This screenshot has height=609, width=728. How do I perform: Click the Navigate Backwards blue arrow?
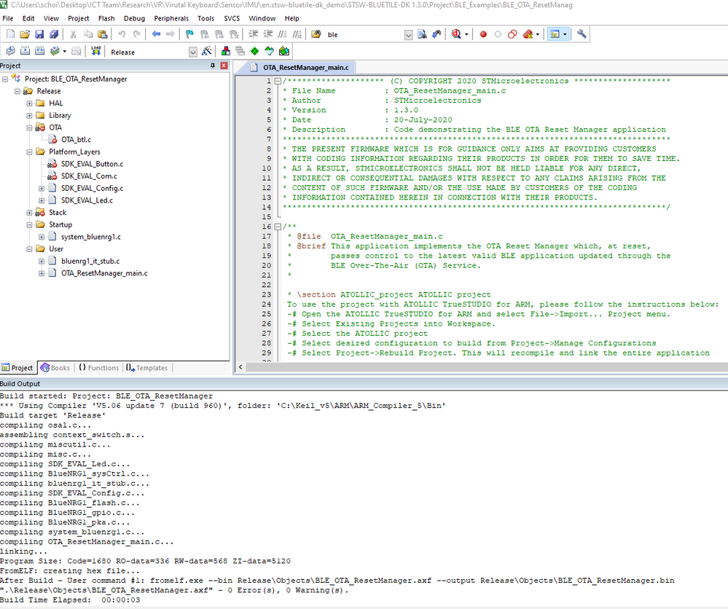[156, 34]
